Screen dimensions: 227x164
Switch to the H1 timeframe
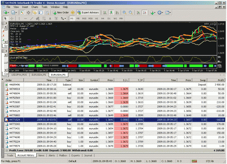point(97,18)
